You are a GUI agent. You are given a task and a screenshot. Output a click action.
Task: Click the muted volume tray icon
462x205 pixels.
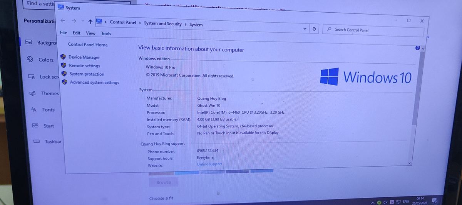385,202
